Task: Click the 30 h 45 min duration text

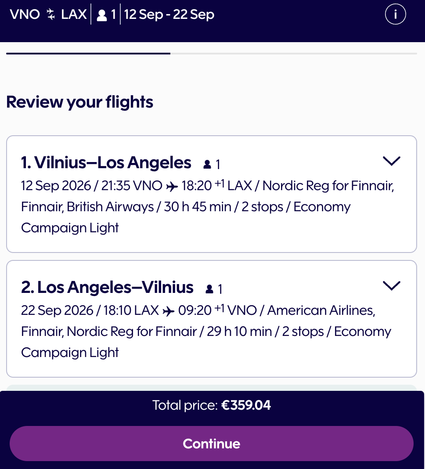Action: 198,207
